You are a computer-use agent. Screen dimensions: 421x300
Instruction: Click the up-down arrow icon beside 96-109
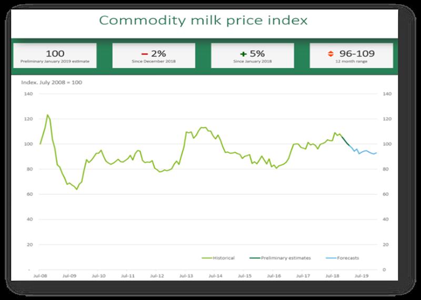pos(329,53)
